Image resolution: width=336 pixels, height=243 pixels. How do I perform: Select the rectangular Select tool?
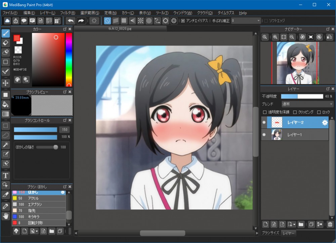pos(6,126)
